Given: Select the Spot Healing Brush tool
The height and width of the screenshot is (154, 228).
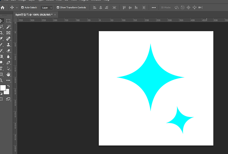Looking at the screenshot, I should coord(8,39).
